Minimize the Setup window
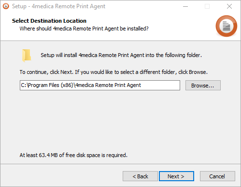 [x=185, y=6]
